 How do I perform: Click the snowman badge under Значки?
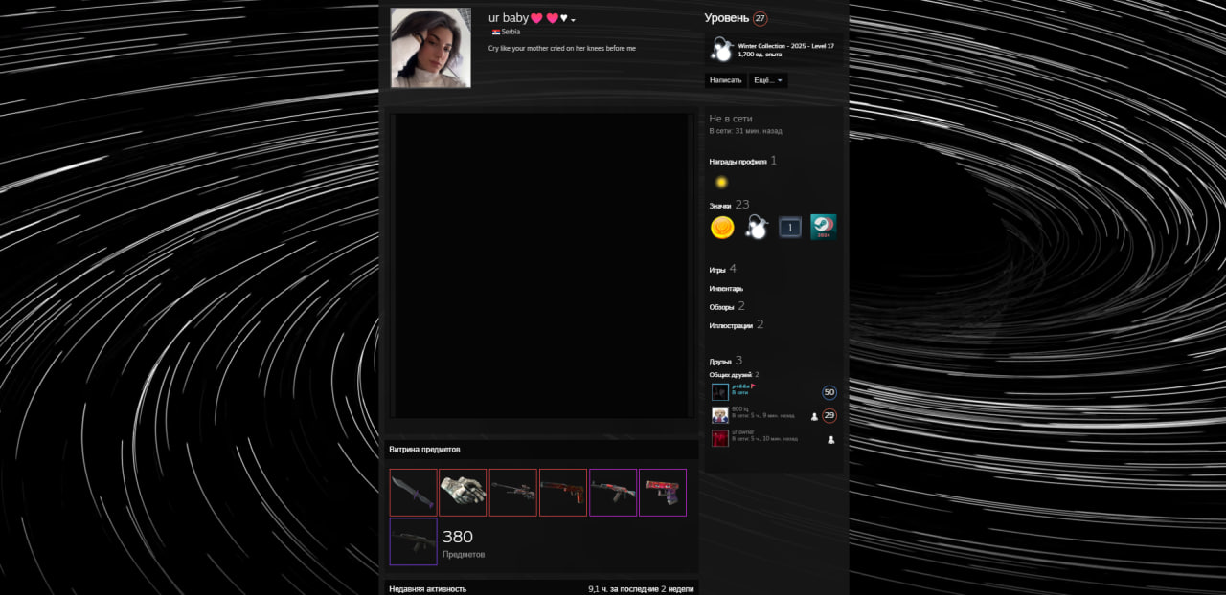pos(757,228)
